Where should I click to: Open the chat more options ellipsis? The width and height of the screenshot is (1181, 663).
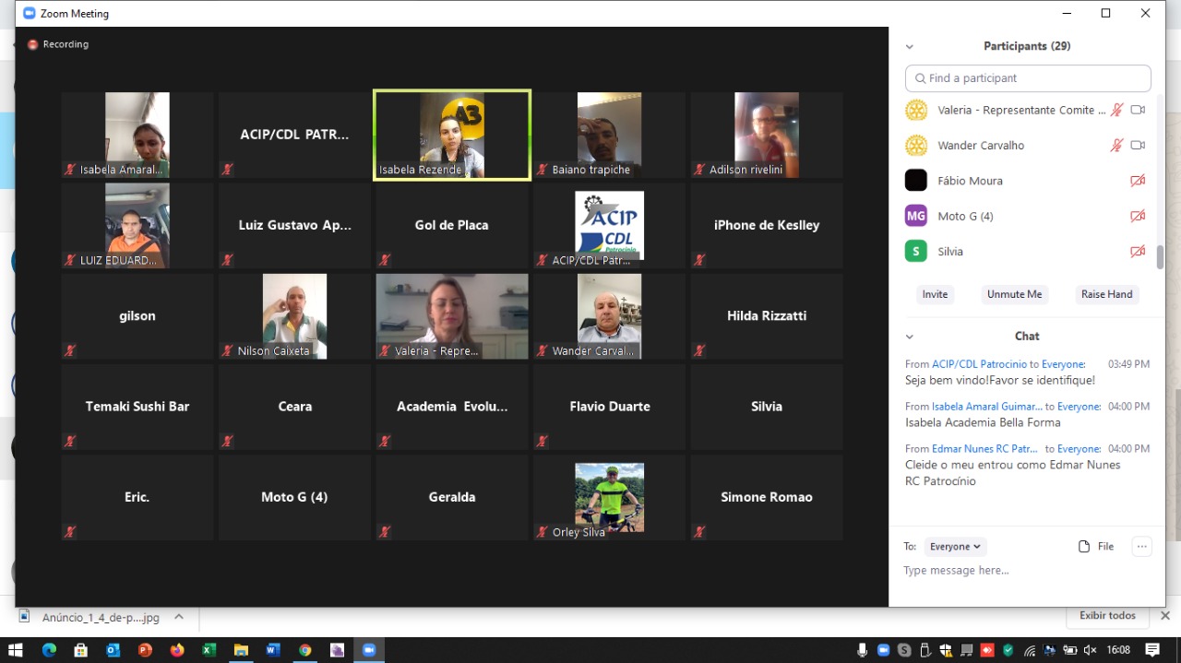click(x=1141, y=547)
